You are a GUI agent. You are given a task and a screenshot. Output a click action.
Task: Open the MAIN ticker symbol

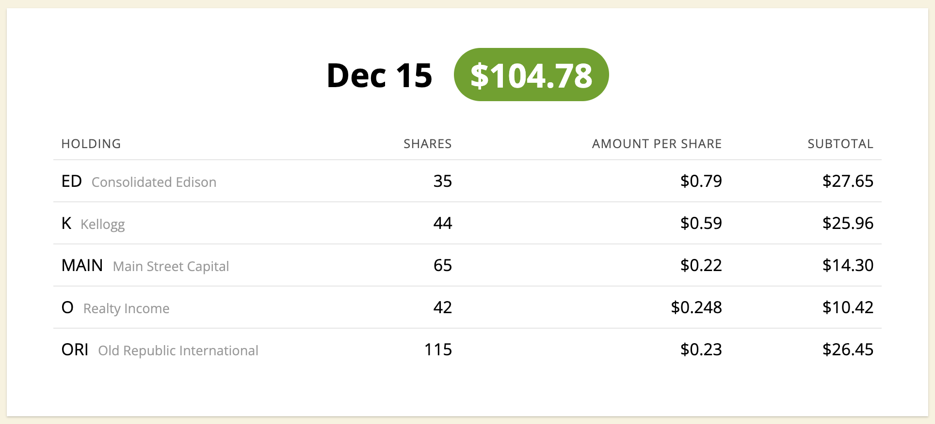coord(82,265)
